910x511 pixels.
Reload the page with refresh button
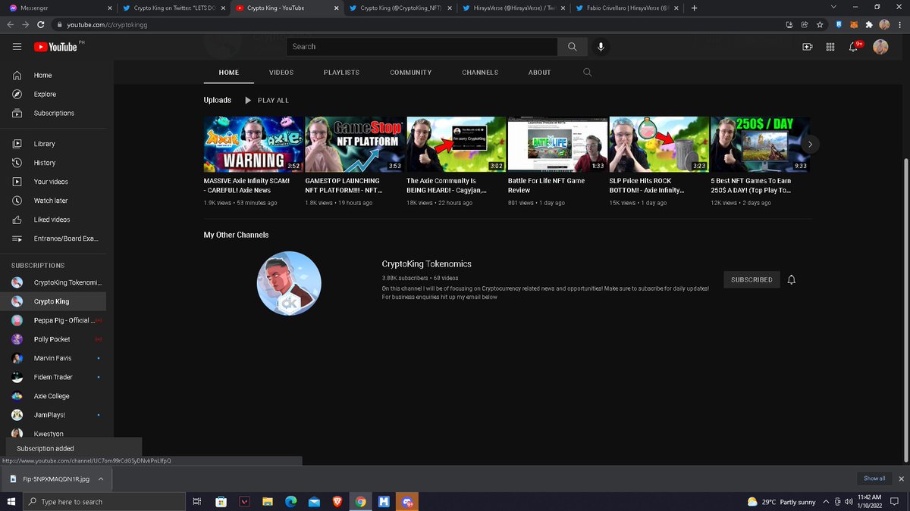point(41,25)
